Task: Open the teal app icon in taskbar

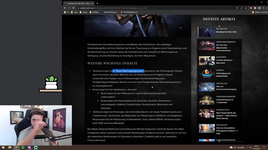Action: (x=36, y=147)
